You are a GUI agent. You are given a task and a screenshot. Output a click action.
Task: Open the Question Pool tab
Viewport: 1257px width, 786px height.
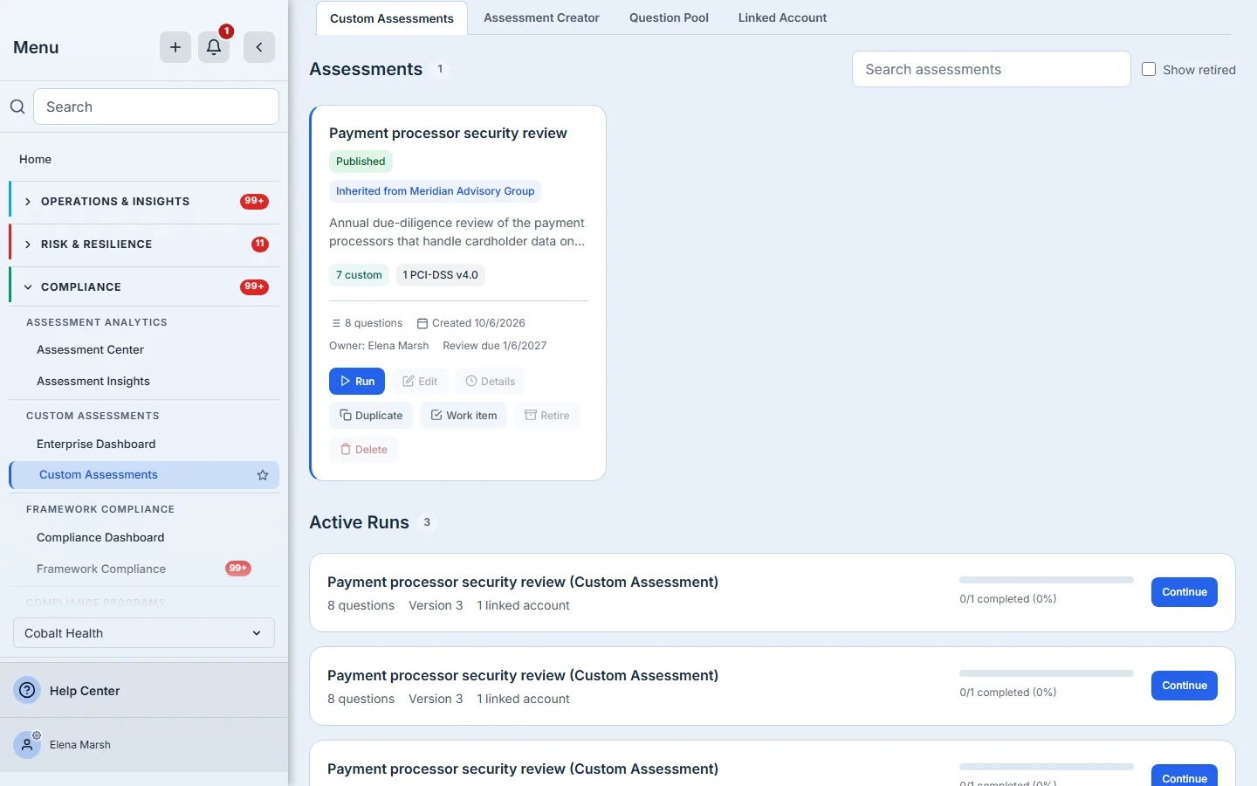point(669,17)
